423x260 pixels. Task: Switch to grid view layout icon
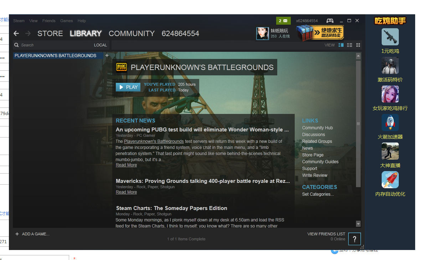(358, 45)
